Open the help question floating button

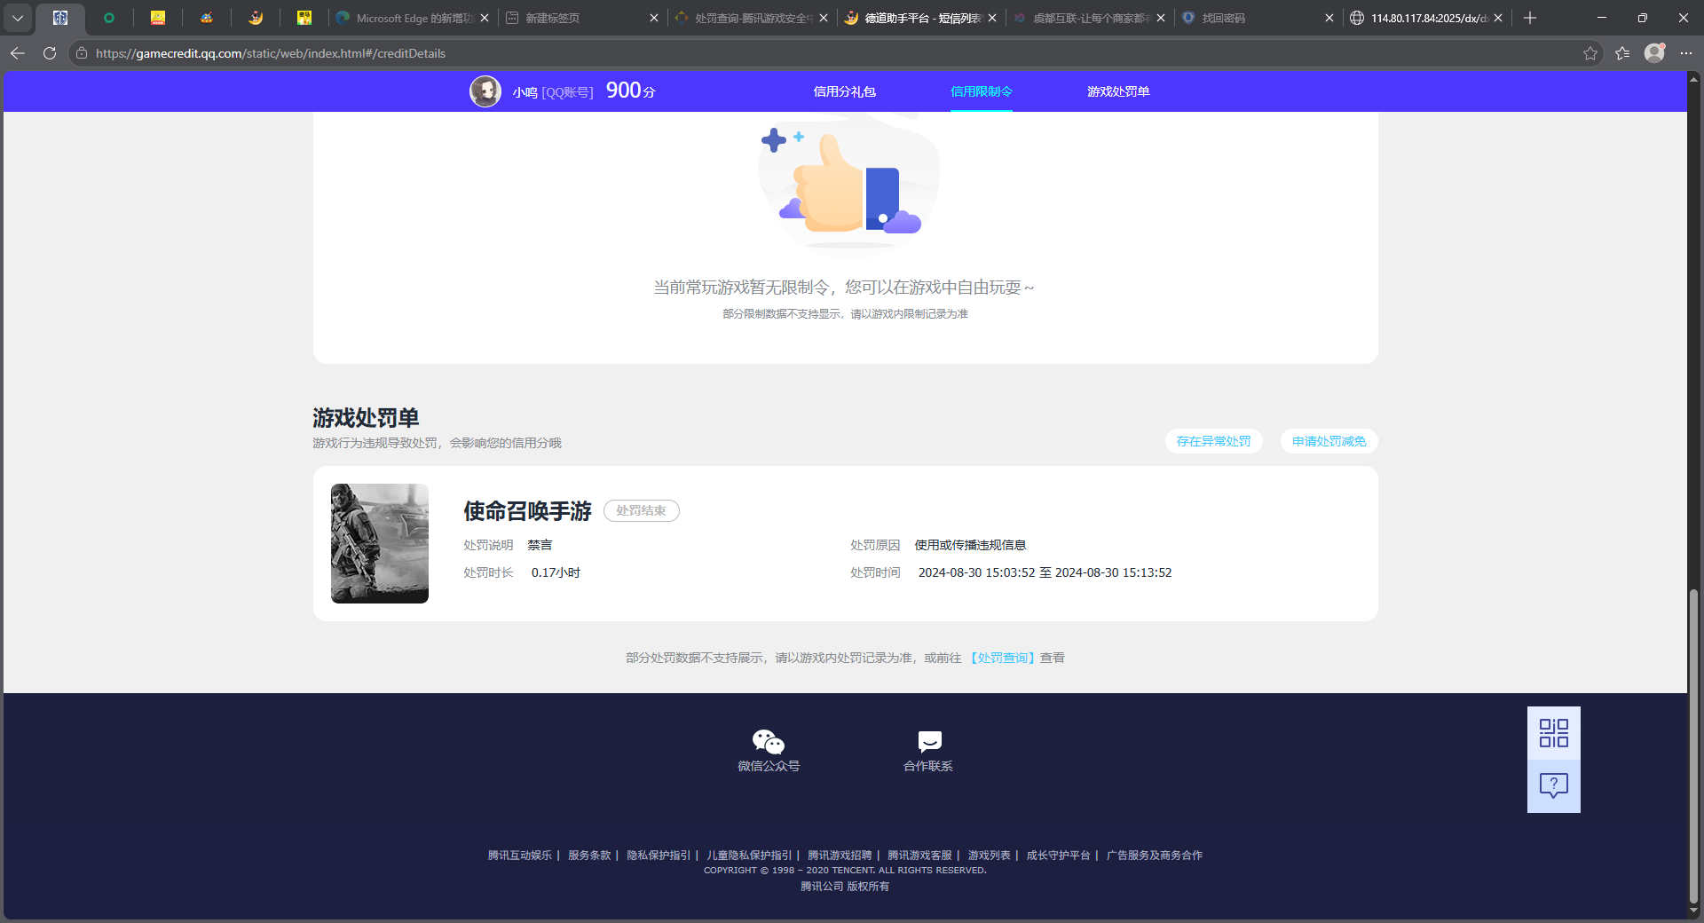(x=1554, y=786)
